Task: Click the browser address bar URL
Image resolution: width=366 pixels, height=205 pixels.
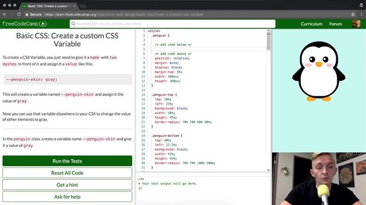Action: tap(124, 14)
